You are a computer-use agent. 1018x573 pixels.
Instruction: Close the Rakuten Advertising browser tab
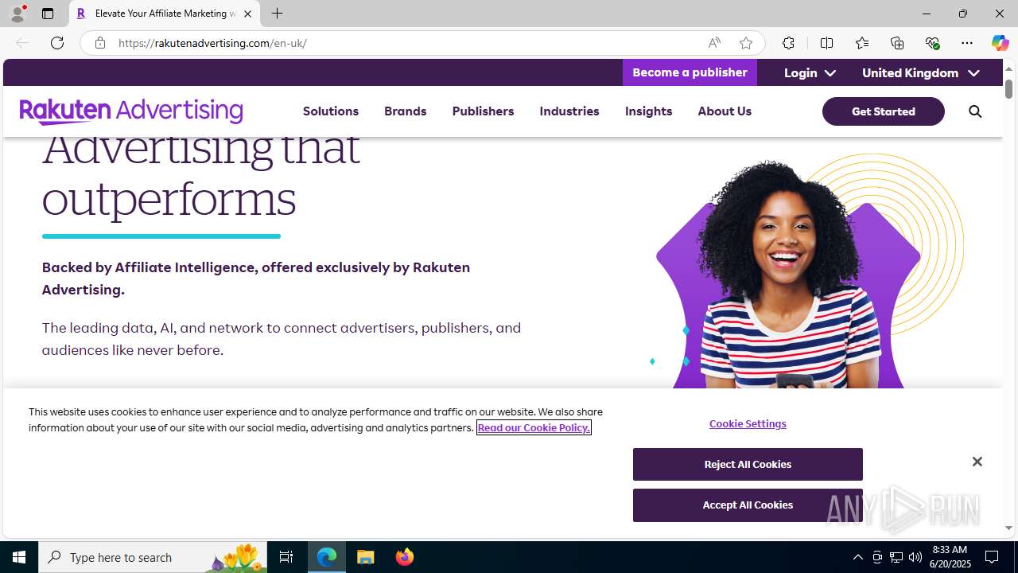click(247, 14)
